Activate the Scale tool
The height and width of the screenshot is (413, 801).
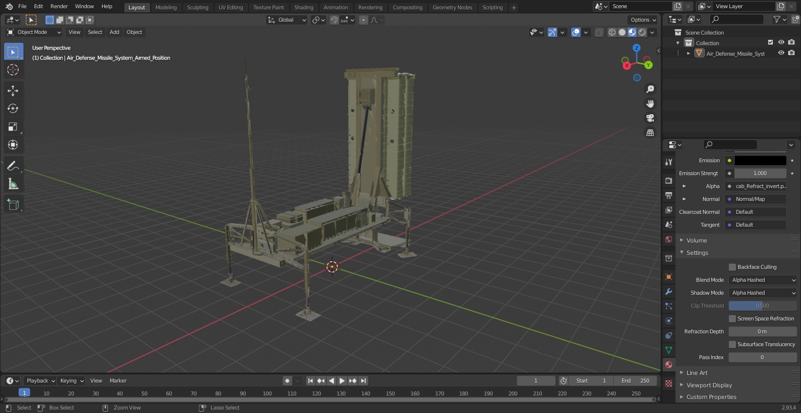(x=13, y=127)
